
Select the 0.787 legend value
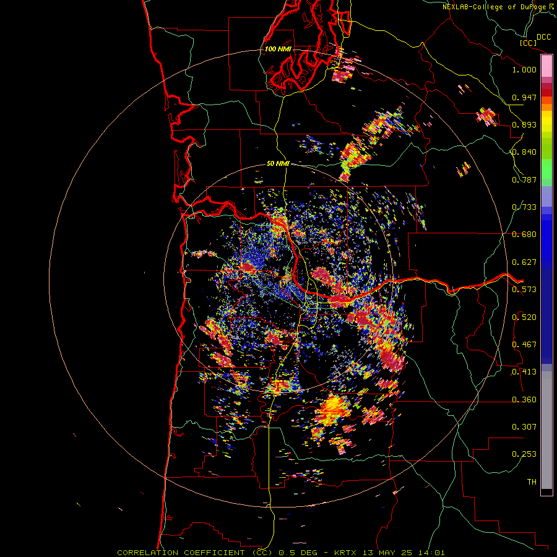[524, 179]
